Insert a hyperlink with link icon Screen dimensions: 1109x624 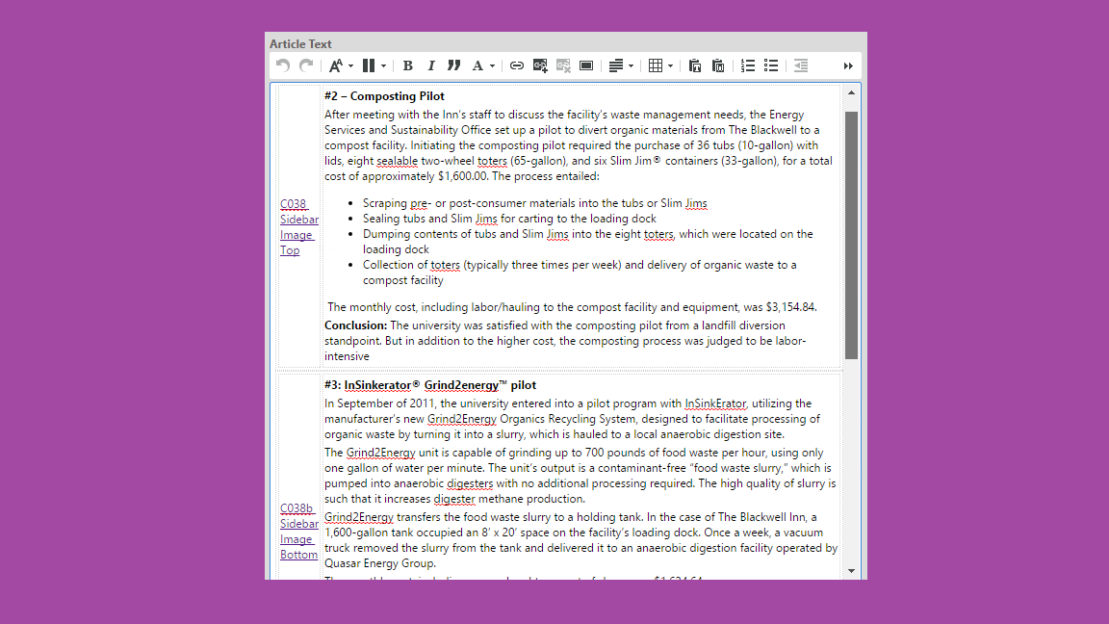pos(517,65)
